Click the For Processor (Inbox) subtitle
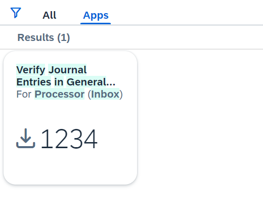This screenshot has width=263, height=223. point(69,94)
